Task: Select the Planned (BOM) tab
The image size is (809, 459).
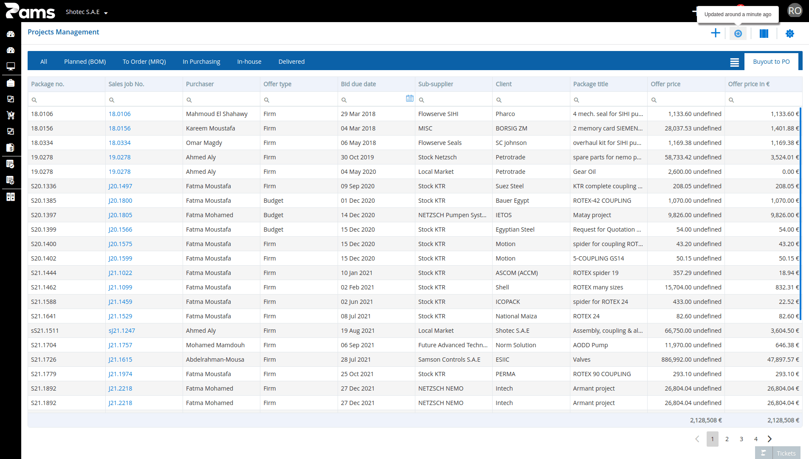Action: [85, 62]
